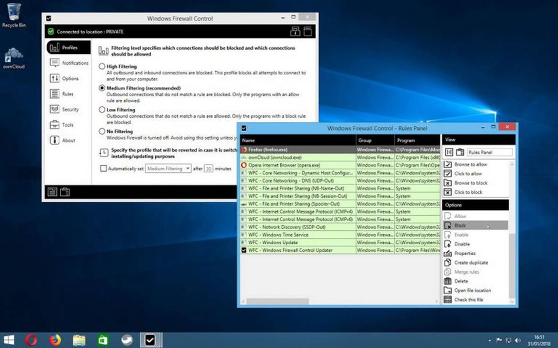This screenshot has height=348, width=558.
Task: Click Create duplicate rule option
Action: point(471,263)
